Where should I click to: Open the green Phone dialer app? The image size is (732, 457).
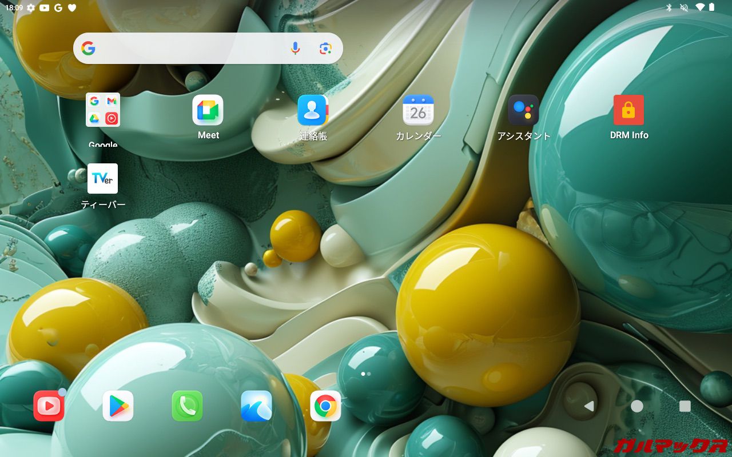coord(187,406)
